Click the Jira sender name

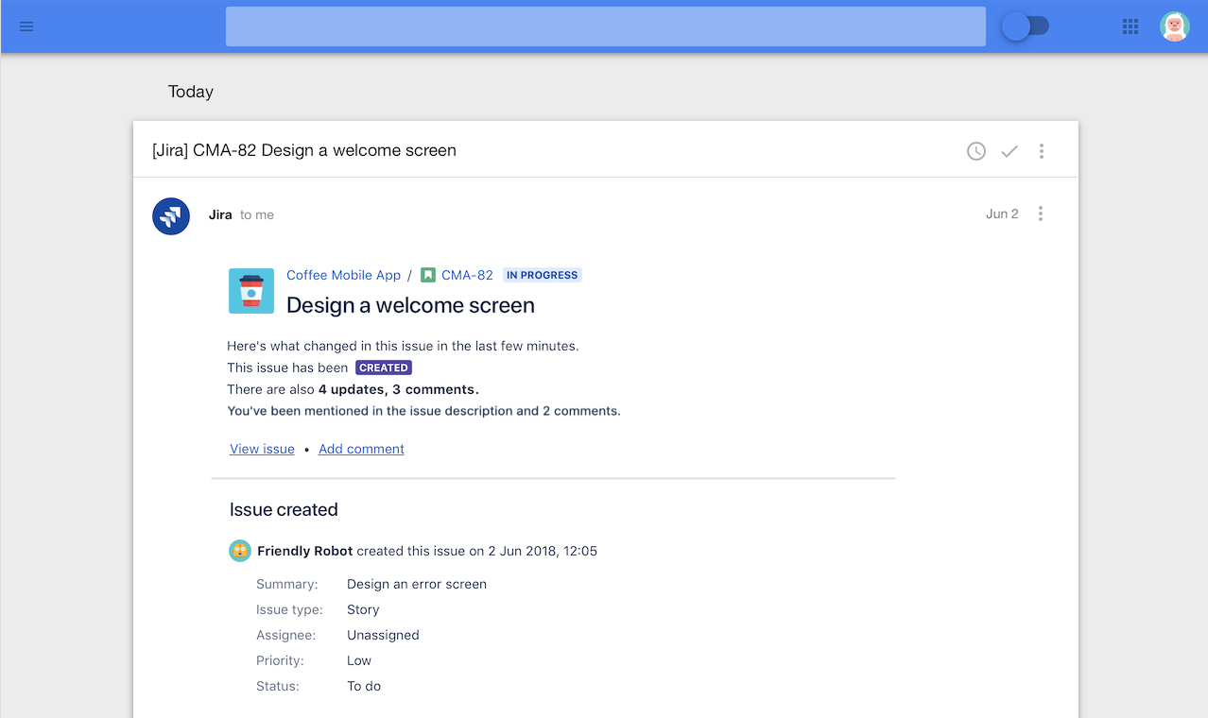(220, 214)
